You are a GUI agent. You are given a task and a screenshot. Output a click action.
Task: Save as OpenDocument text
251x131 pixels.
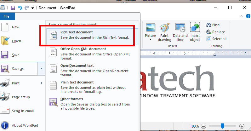click(x=92, y=70)
